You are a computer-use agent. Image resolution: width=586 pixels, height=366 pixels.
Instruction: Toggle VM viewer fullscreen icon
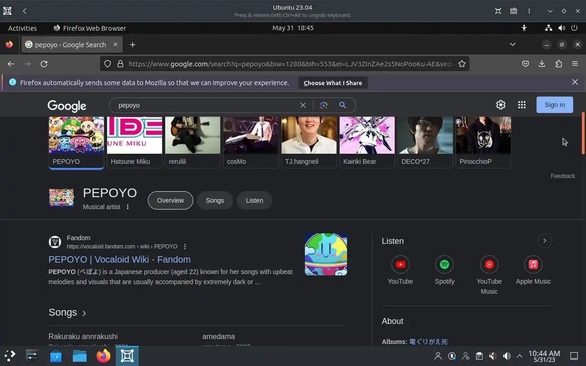pyautogui.click(x=498, y=11)
